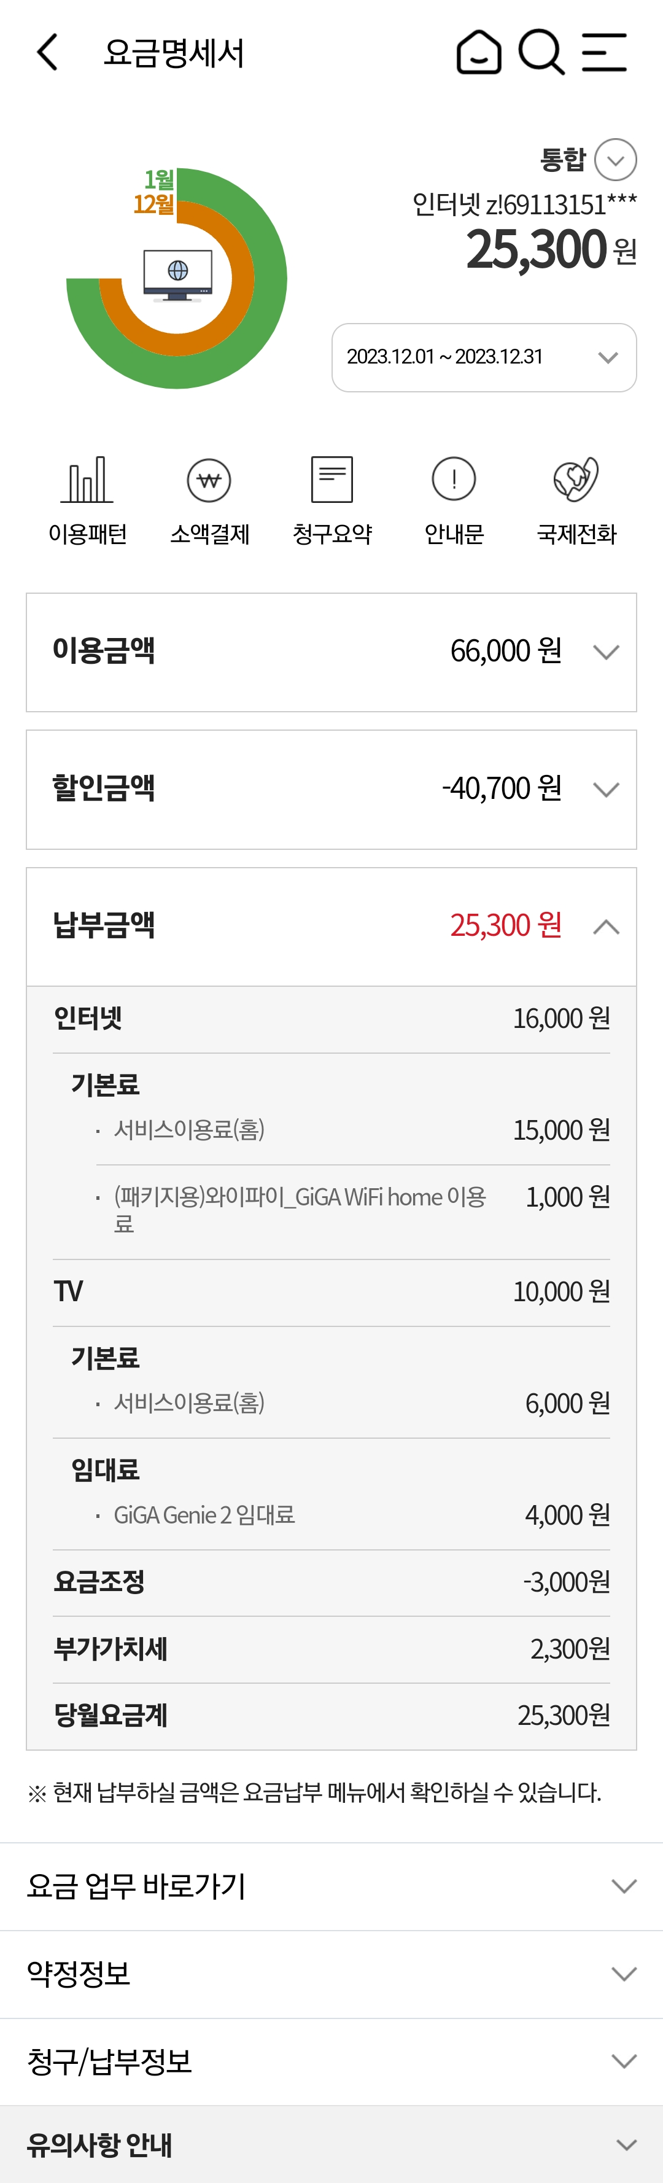Open the 통합 selector dropdown
663x2183 pixels.
coord(616,159)
